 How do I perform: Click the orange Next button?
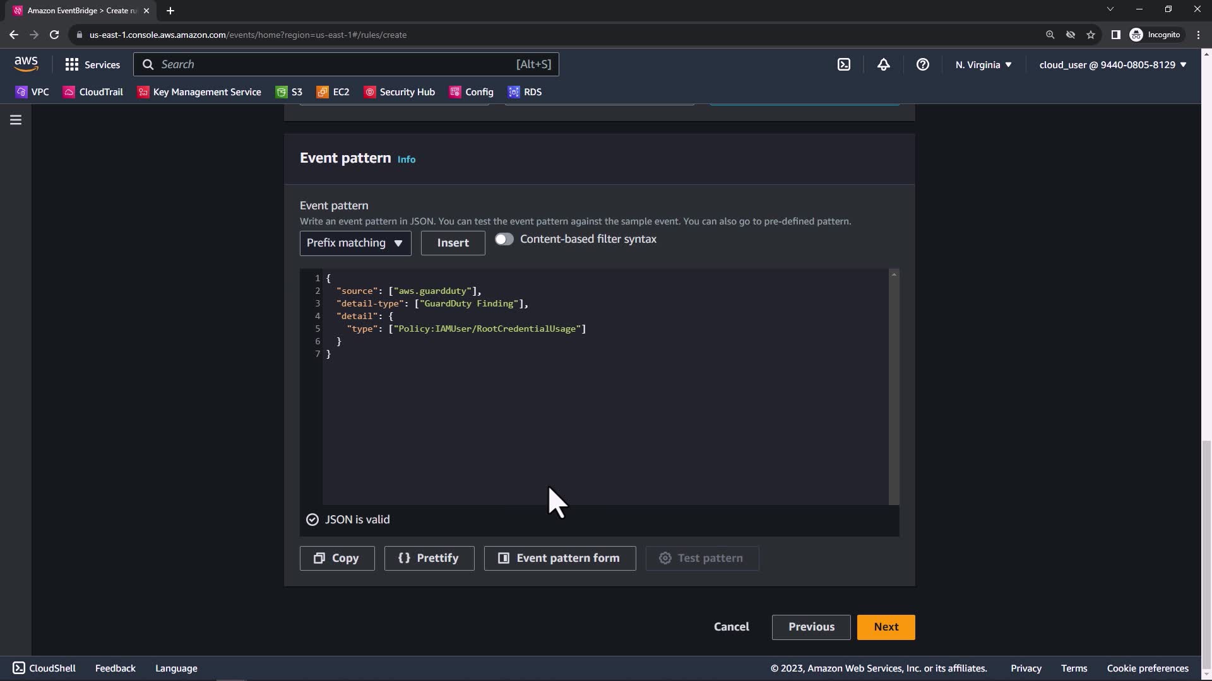[886, 627]
